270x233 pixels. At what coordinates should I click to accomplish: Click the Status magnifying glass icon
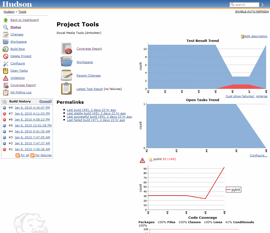[6, 27]
